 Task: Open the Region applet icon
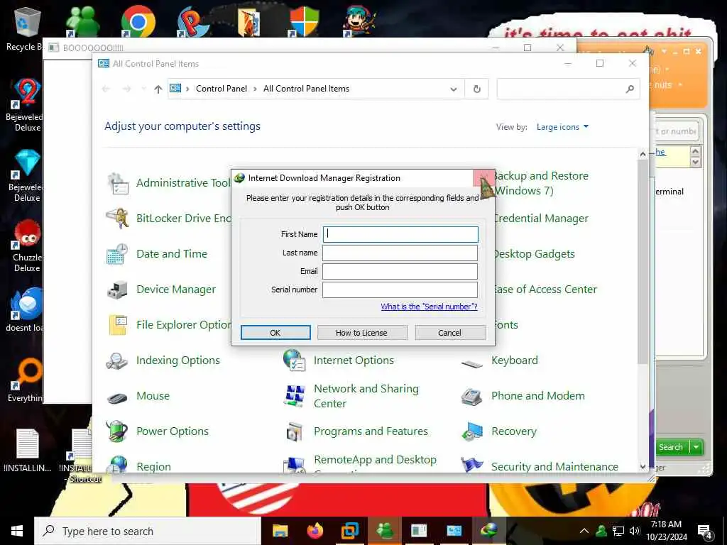tap(118, 463)
